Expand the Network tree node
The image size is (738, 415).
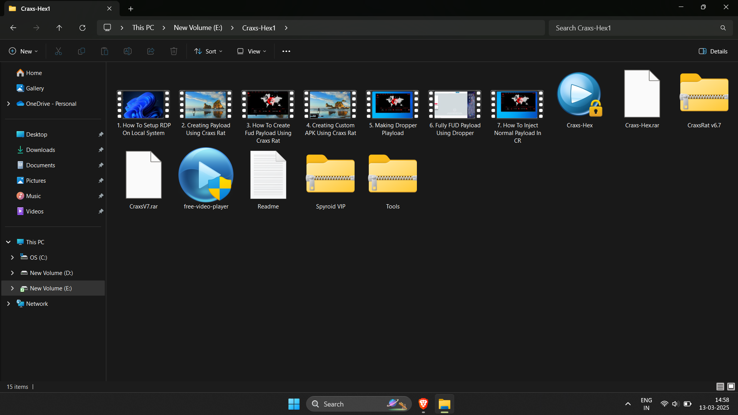coord(8,303)
